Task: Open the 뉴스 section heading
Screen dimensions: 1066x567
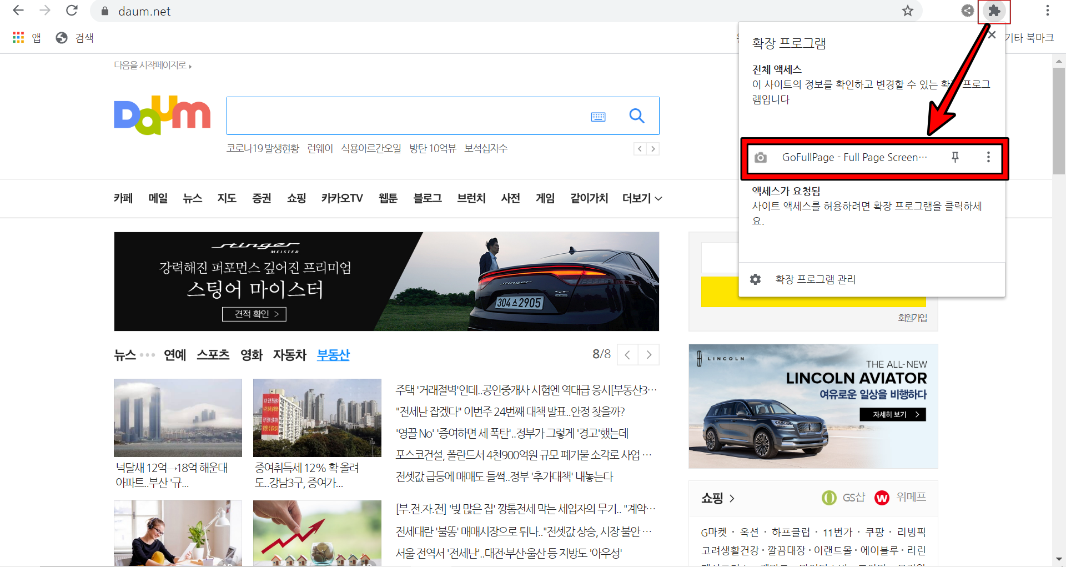Action: point(125,355)
